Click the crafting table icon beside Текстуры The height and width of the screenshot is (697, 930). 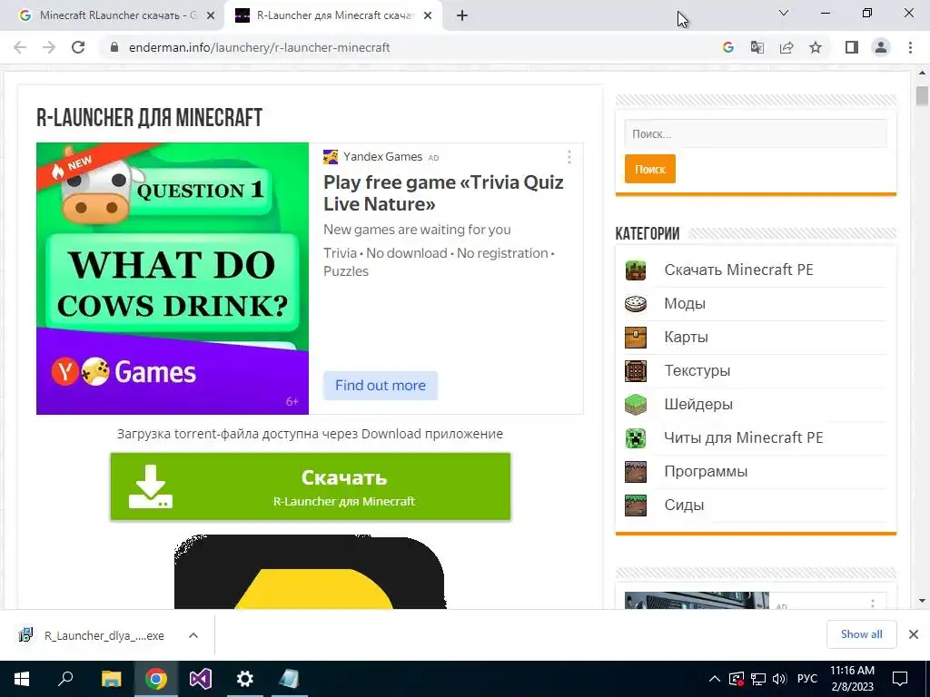(636, 371)
